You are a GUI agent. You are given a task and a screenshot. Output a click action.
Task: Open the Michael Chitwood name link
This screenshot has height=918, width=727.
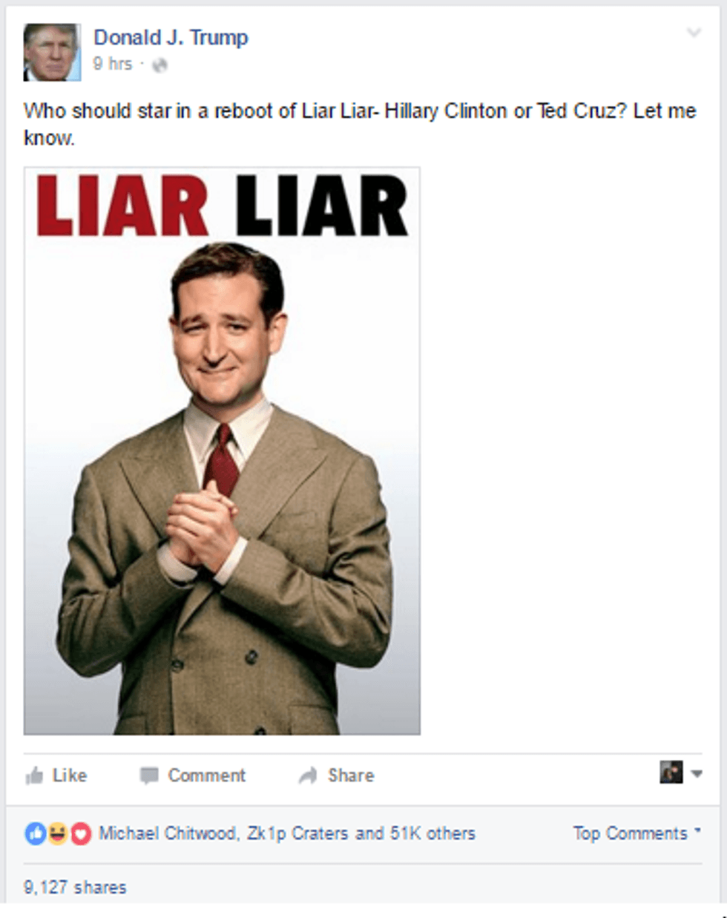click(168, 833)
